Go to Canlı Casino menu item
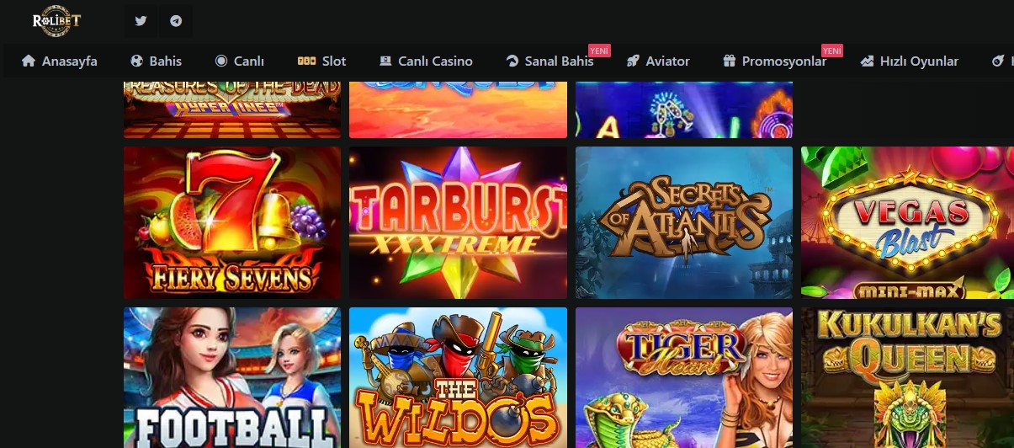The width and height of the screenshot is (1014, 448). pos(426,61)
